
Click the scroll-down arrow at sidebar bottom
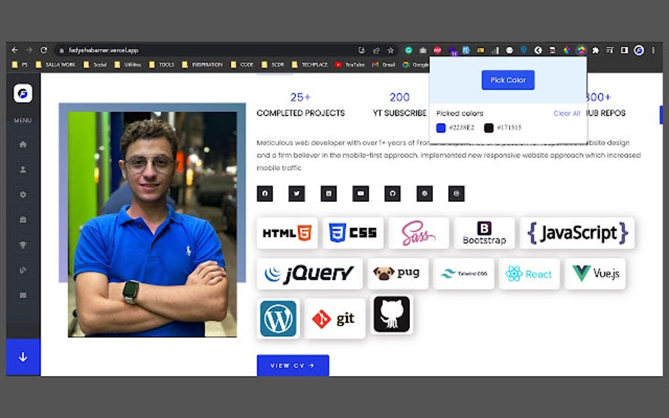pyautogui.click(x=23, y=357)
